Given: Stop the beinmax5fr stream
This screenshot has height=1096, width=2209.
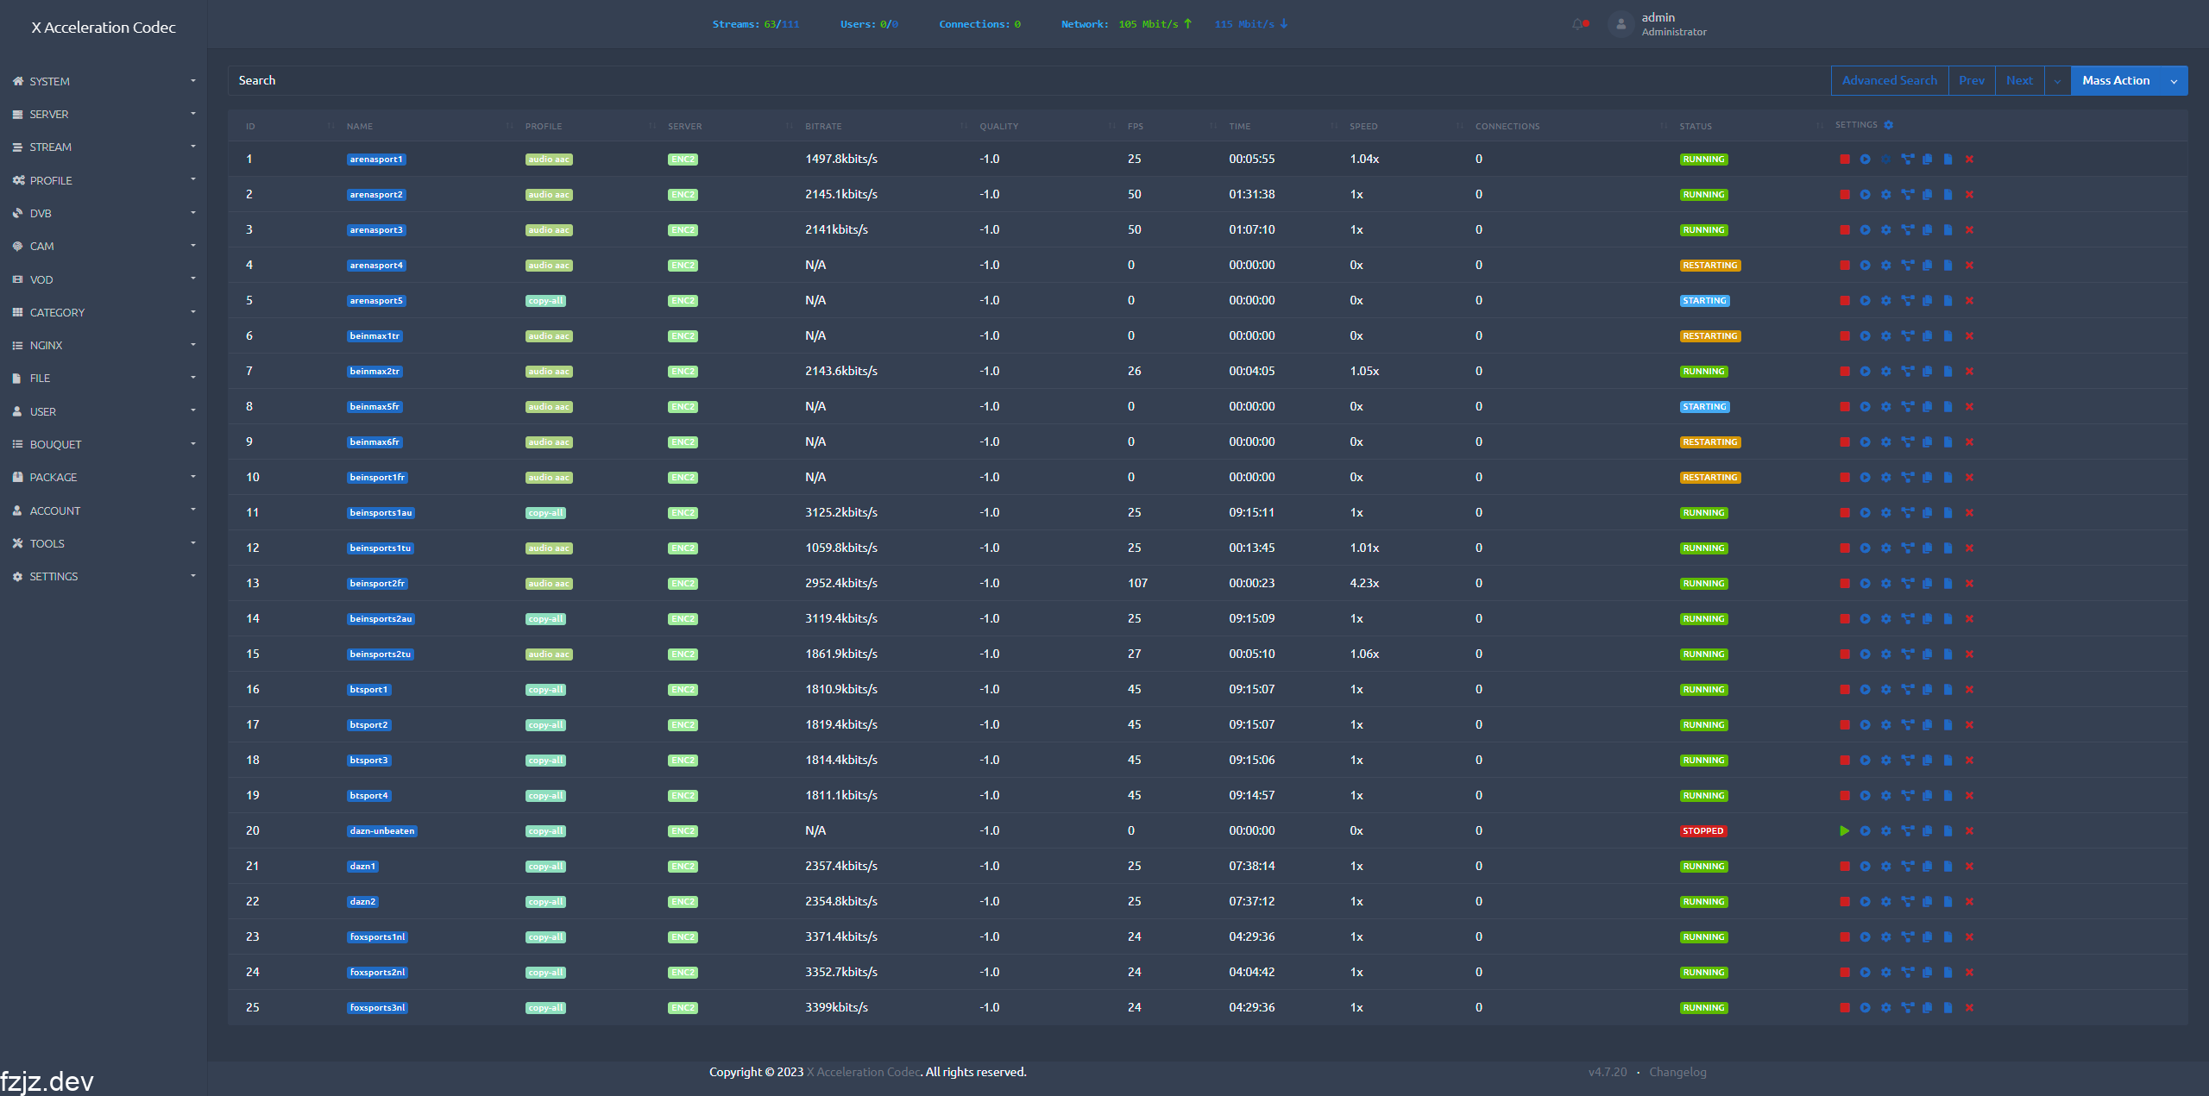Looking at the screenshot, I should (x=1844, y=407).
